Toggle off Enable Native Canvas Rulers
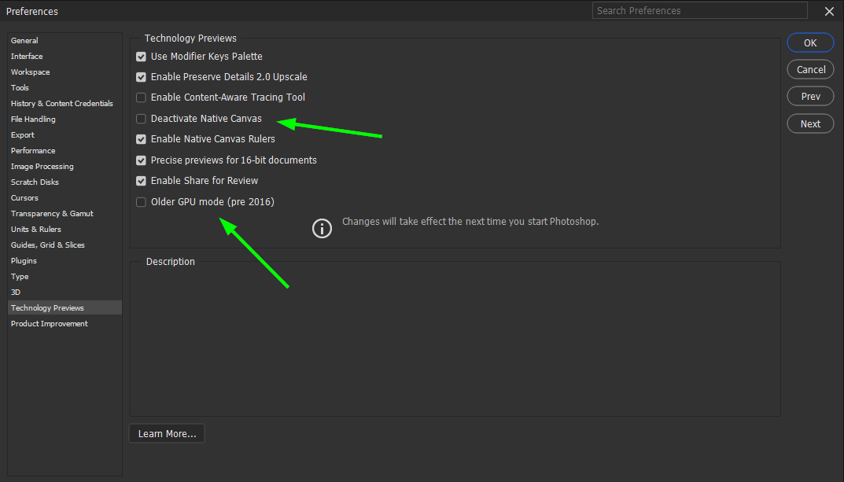This screenshot has width=844, height=482. tap(141, 138)
